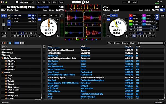The image size is (166, 104).
Task: Show the SP-6 sampler panel
Action: (x=55, y=2)
